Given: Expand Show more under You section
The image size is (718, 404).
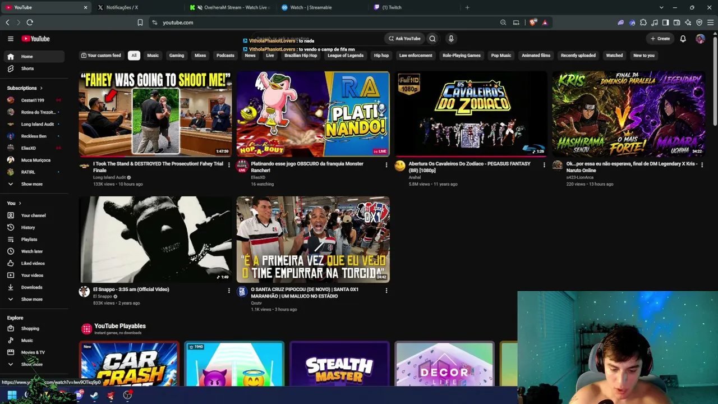Looking at the screenshot, I should coord(35,300).
